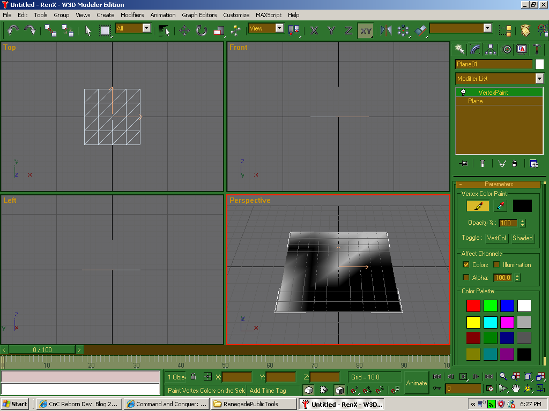Open the Utilities hammer panel tab
The height and width of the screenshot is (411, 549).
click(537, 49)
